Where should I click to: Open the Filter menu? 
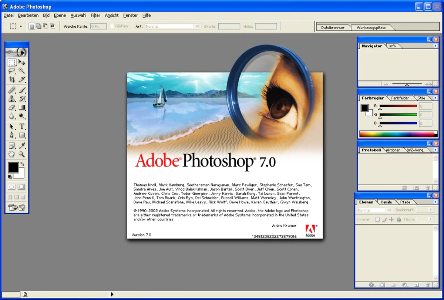[x=95, y=15]
